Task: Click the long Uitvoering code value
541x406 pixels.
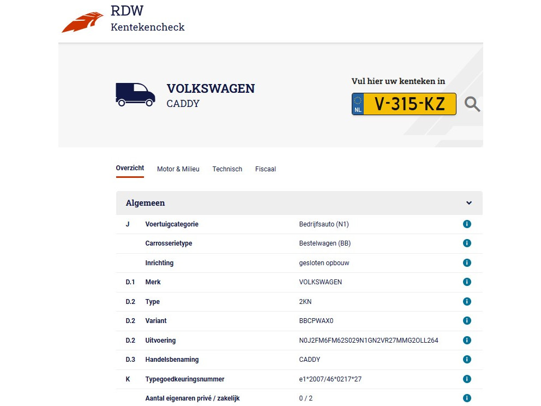Action: click(x=369, y=341)
